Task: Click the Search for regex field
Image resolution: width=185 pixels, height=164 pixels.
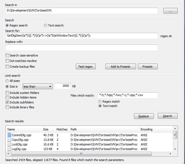Action: pyautogui.click(x=82, y=36)
